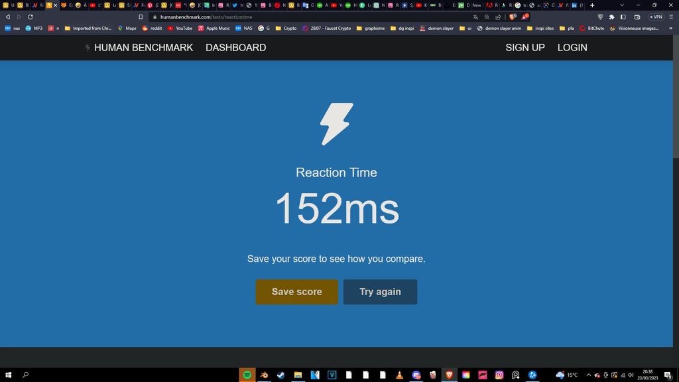Click the Try again button
The height and width of the screenshot is (382, 679).
coord(380,292)
